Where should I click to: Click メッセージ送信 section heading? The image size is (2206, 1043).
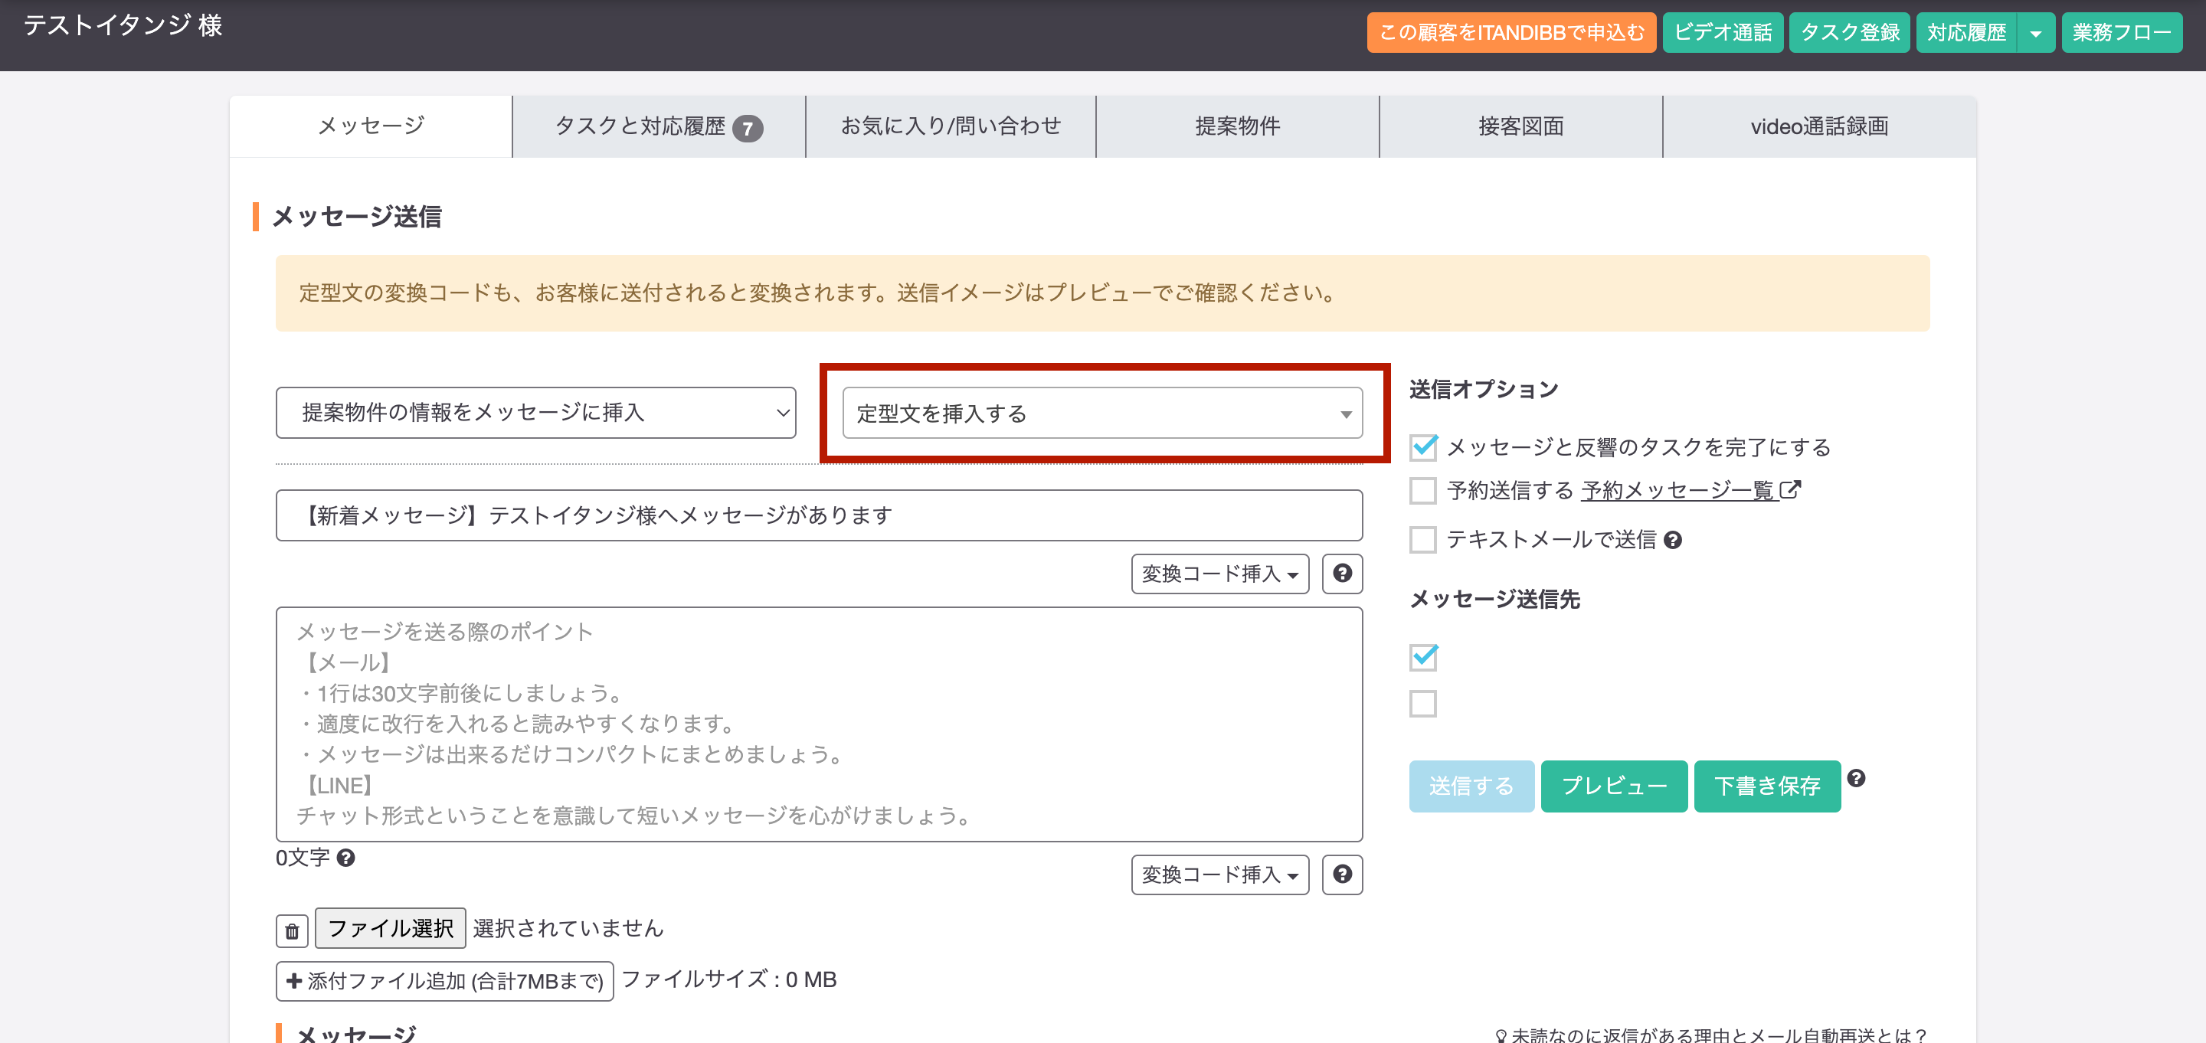(356, 217)
